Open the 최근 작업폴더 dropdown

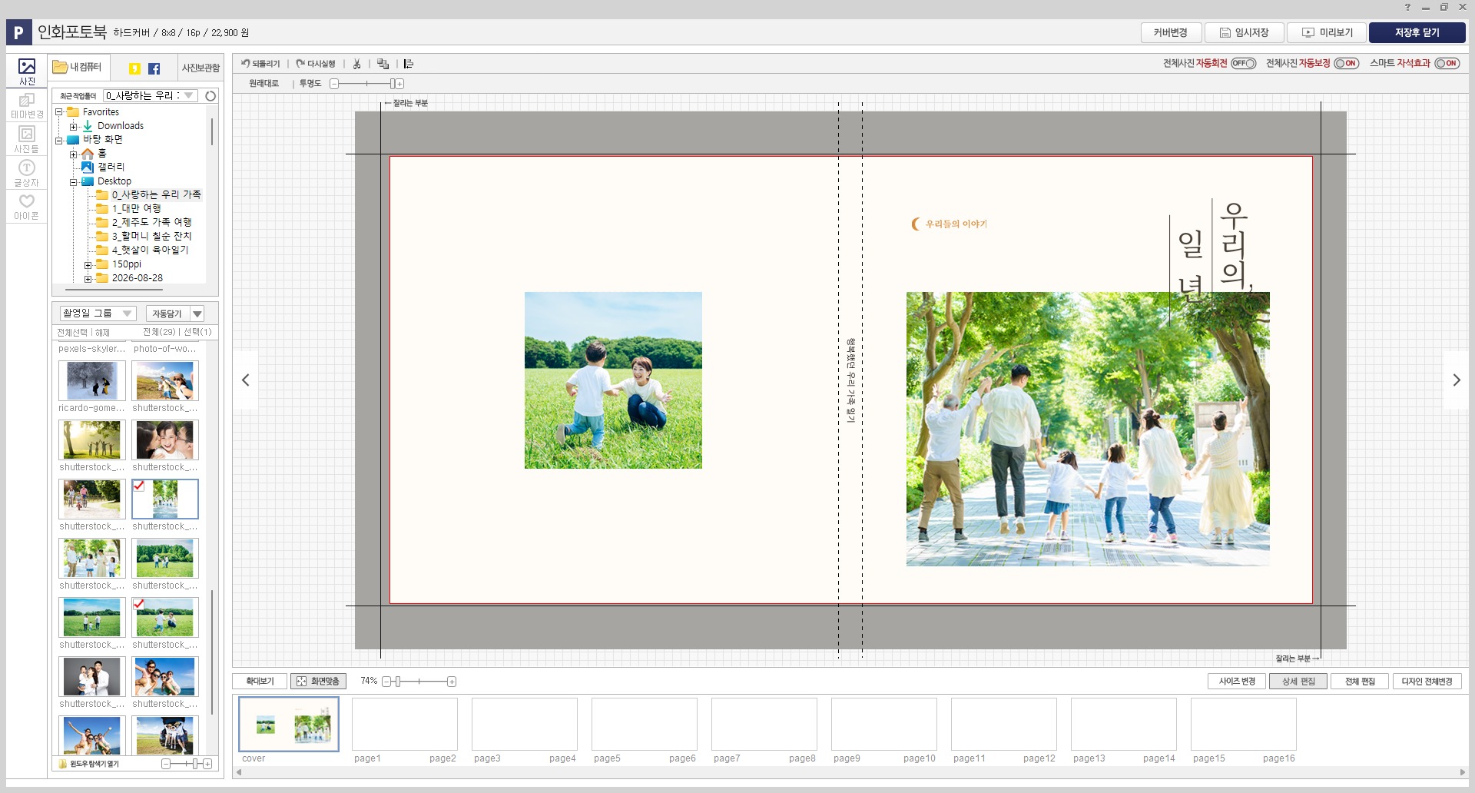189,96
